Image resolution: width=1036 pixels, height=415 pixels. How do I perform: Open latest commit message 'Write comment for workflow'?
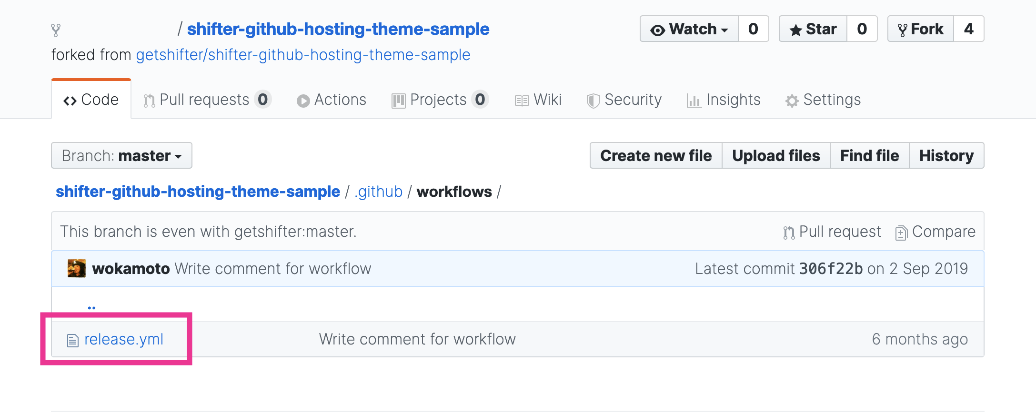(273, 269)
